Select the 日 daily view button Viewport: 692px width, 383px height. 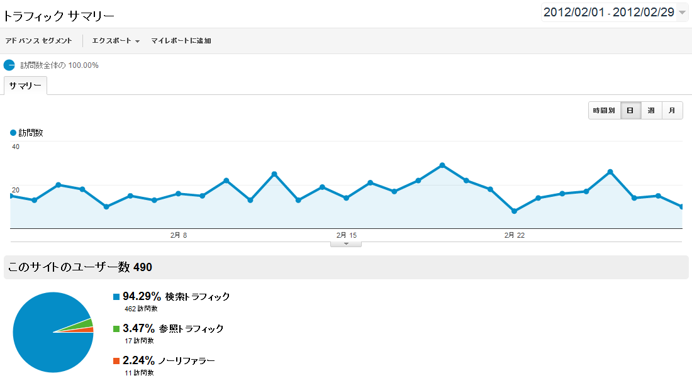(x=630, y=111)
